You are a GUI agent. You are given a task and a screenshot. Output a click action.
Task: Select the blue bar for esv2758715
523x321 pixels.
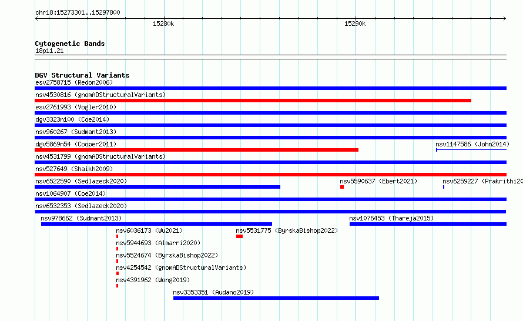coord(270,88)
